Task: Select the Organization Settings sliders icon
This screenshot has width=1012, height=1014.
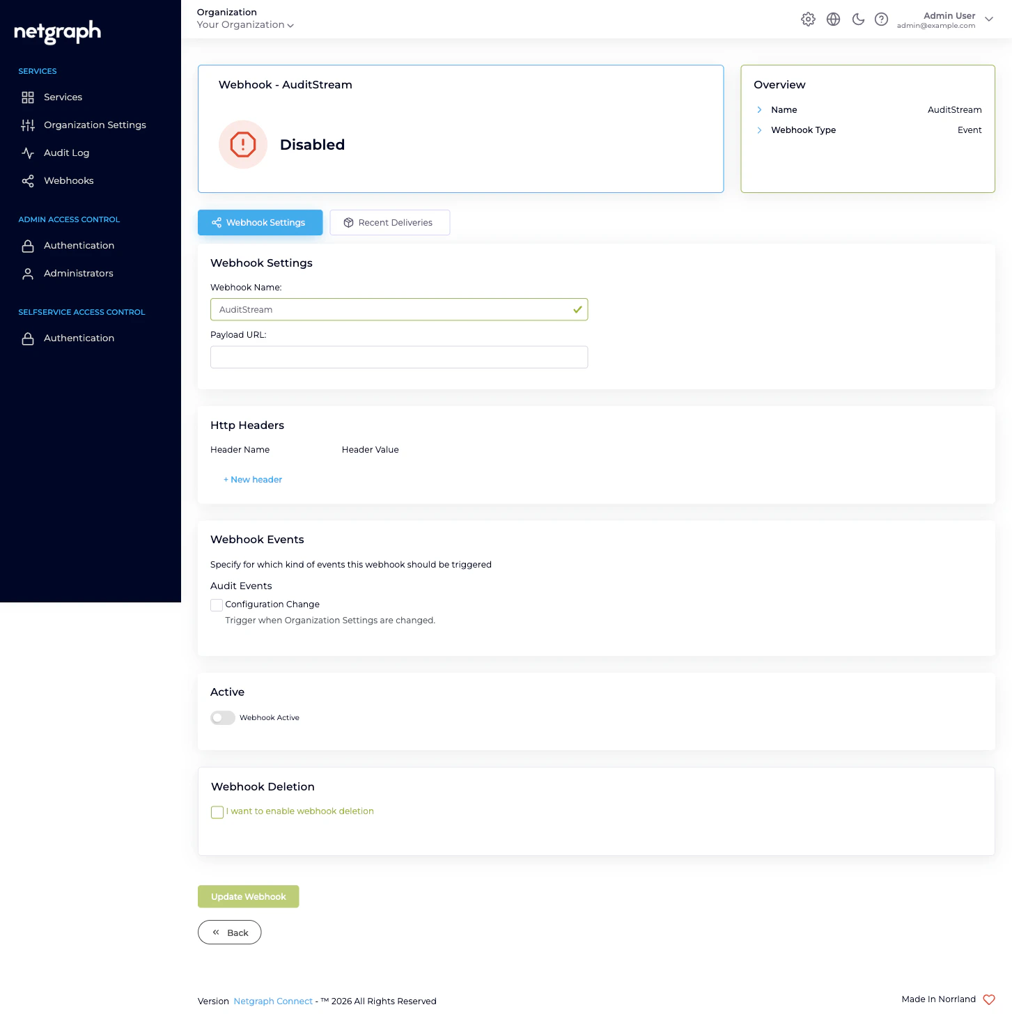Action: pyautogui.click(x=28, y=125)
